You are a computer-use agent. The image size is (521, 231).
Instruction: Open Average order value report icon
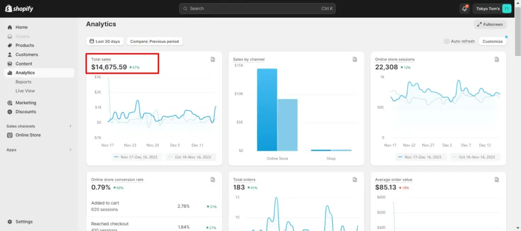pyautogui.click(x=497, y=180)
